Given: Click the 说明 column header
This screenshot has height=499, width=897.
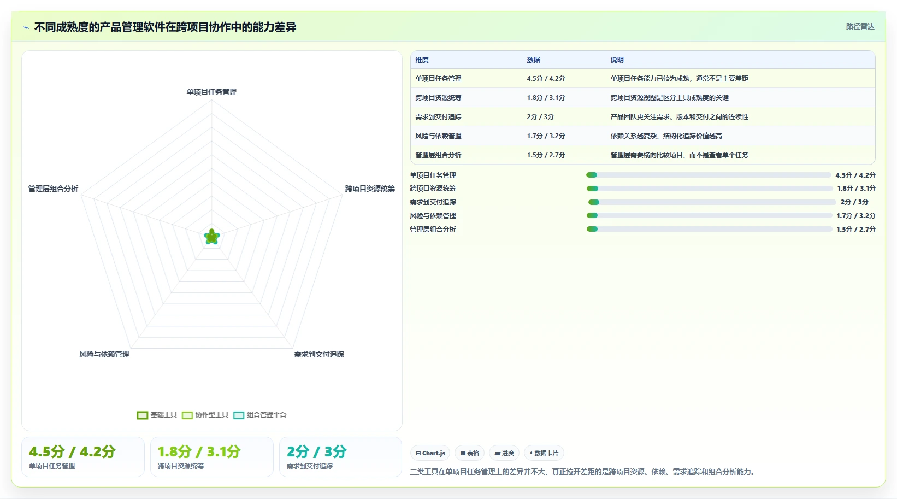Looking at the screenshot, I should [x=617, y=60].
